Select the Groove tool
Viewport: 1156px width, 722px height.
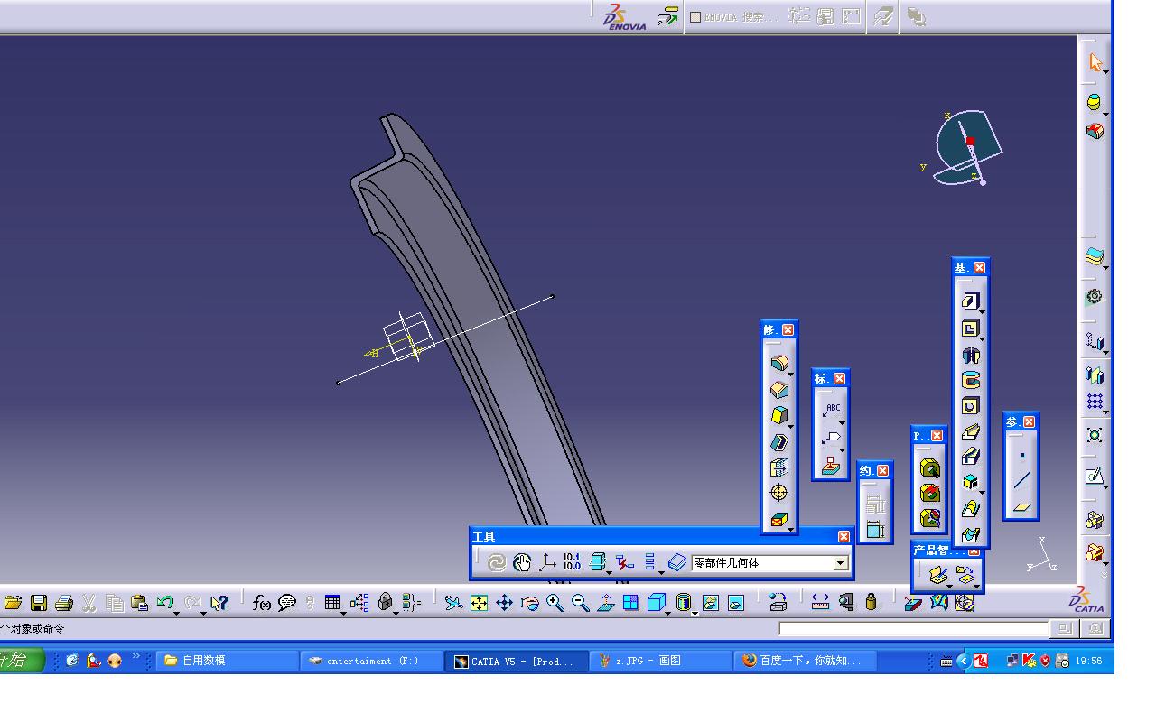970,380
